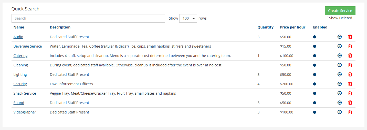
Task: Sort by the Enabled column header
Action: click(x=320, y=27)
